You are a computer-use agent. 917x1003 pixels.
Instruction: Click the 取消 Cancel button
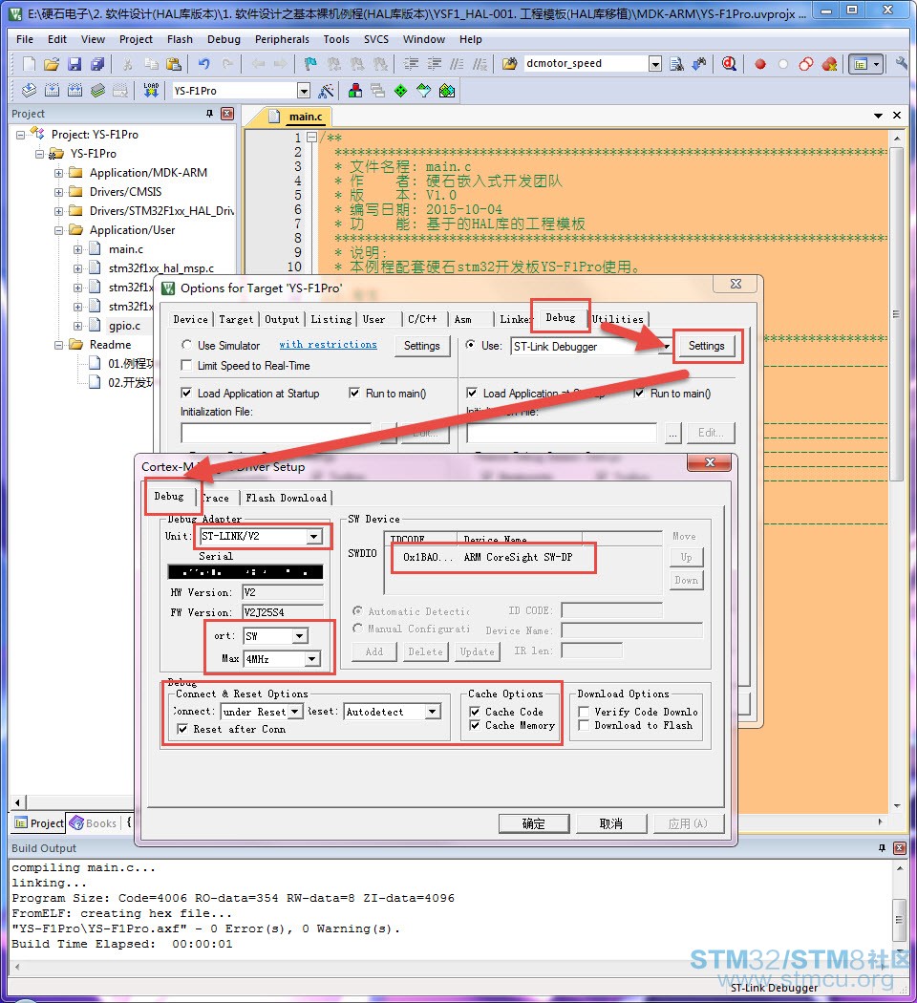click(611, 823)
